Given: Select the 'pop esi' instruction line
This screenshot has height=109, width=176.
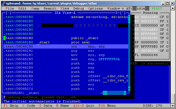Looking at the screenshot, I should [x=66, y=51].
